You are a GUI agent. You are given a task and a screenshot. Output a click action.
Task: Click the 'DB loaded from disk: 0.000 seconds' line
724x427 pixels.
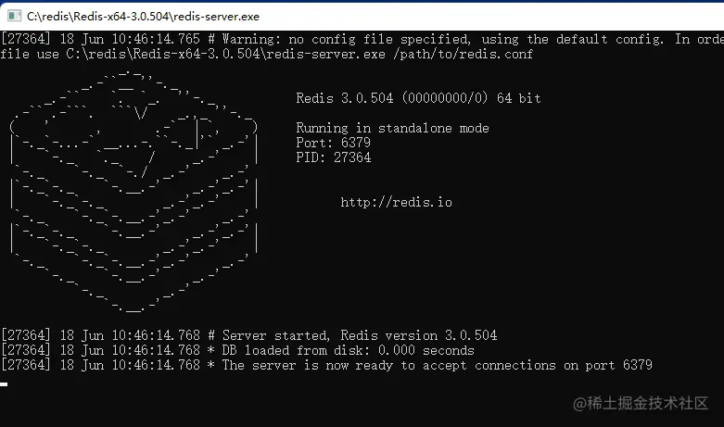coord(237,350)
